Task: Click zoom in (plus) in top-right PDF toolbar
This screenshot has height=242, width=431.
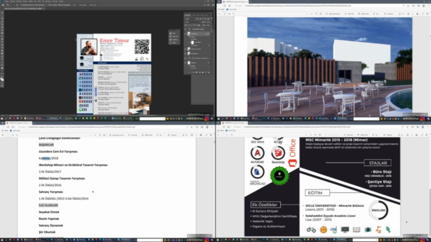Action: pyautogui.click(x=311, y=13)
